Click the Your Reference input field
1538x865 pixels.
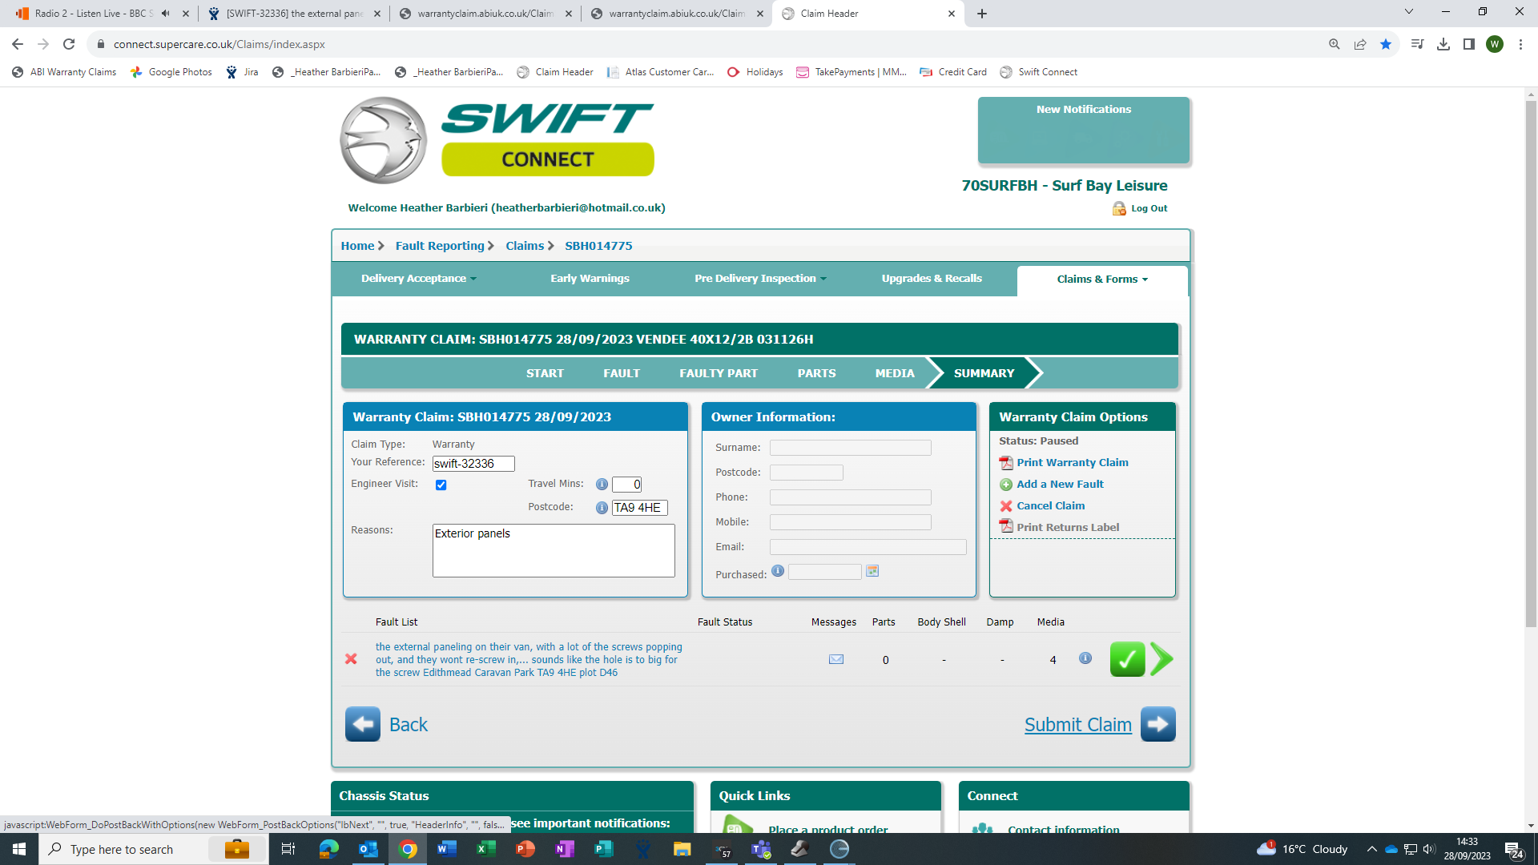pyautogui.click(x=473, y=464)
